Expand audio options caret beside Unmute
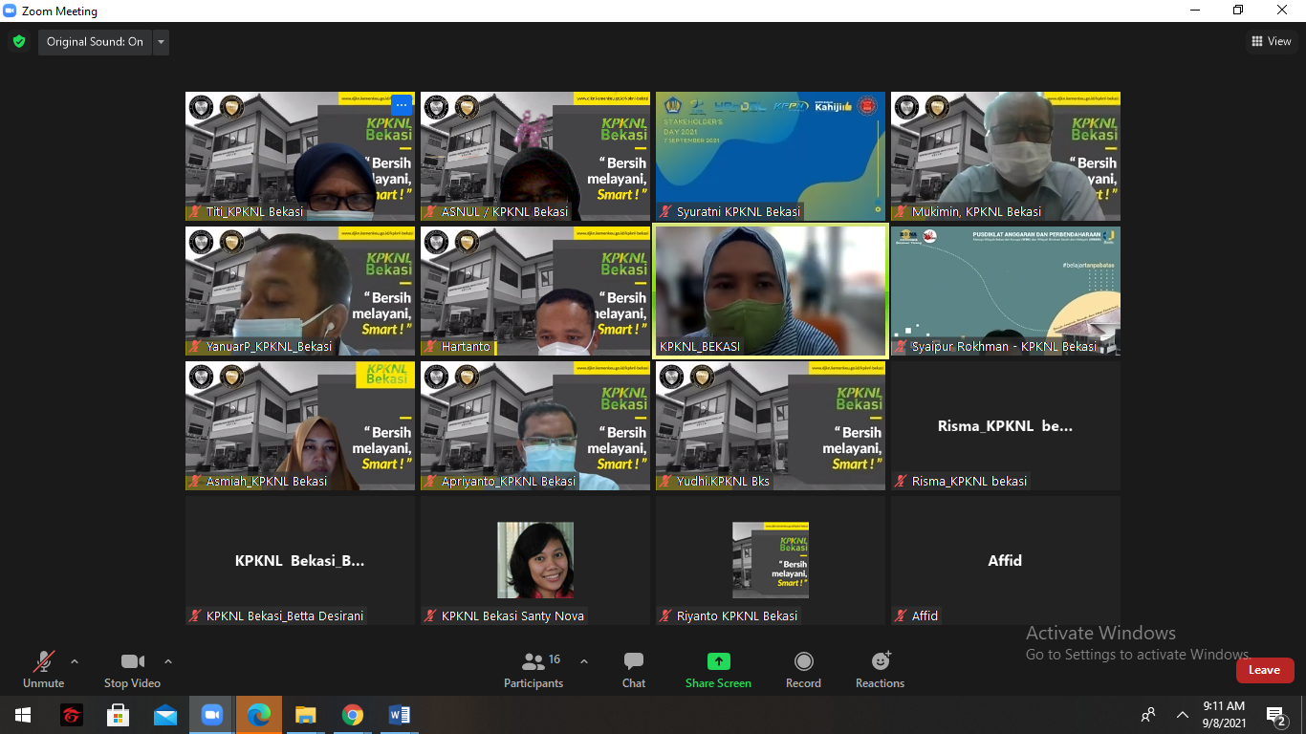Viewport: 1306px width, 734px height. click(x=75, y=661)
